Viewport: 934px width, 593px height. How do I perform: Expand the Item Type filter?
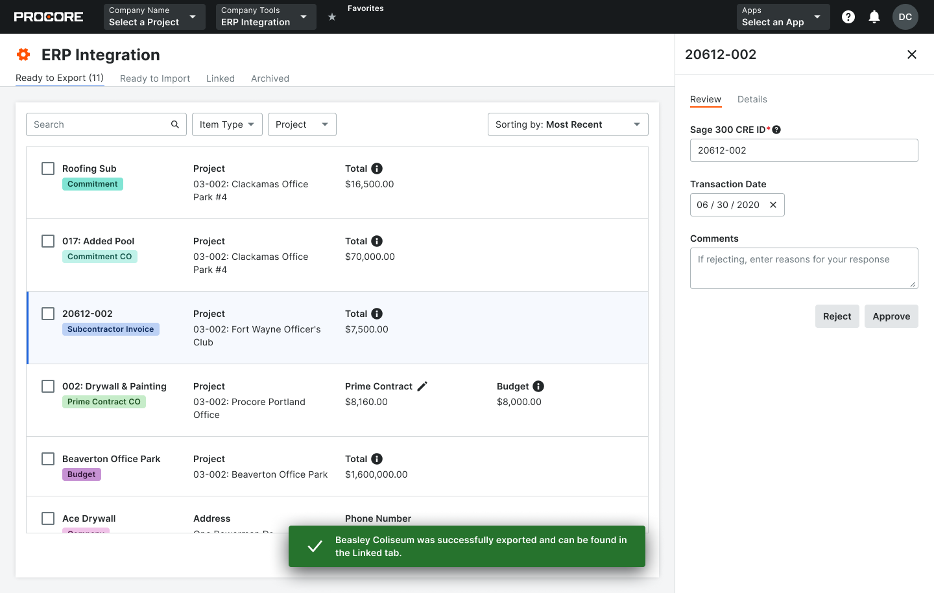tap(227, 124)
